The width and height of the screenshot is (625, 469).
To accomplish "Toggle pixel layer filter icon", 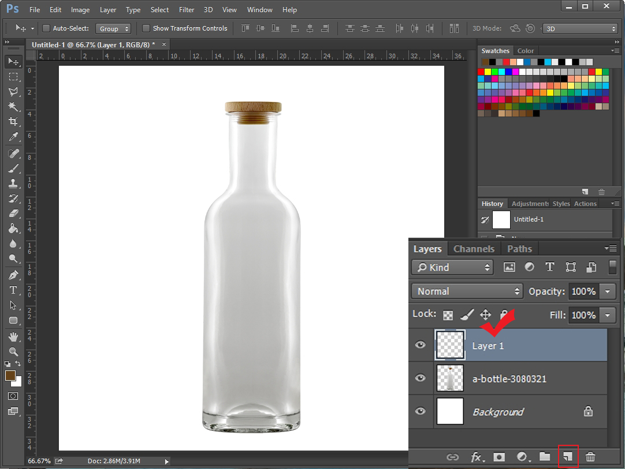I will pos(509,267).
